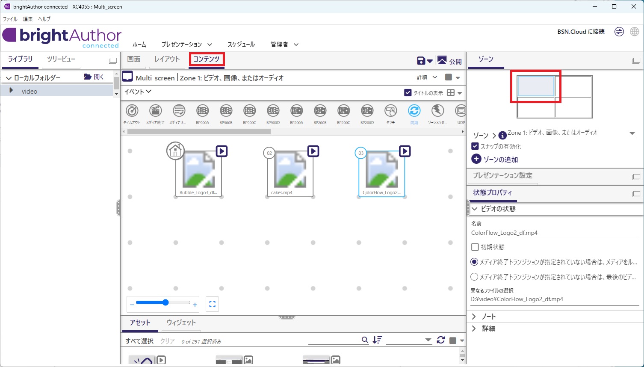The image size is (644, 367).
Task: Click the sort order icon in assets
Action: click(377, 340)
